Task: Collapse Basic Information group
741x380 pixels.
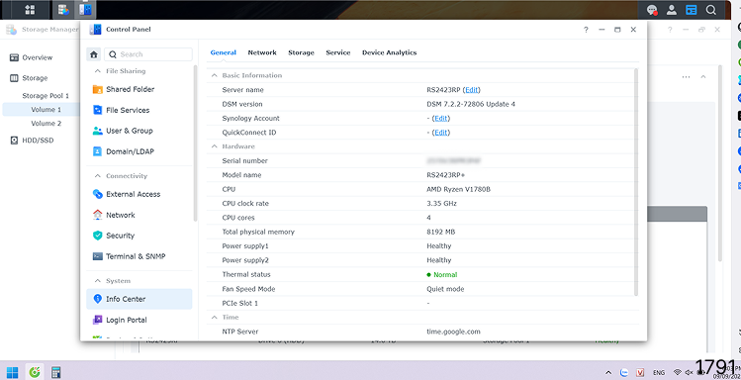Action: pos(214,75)
